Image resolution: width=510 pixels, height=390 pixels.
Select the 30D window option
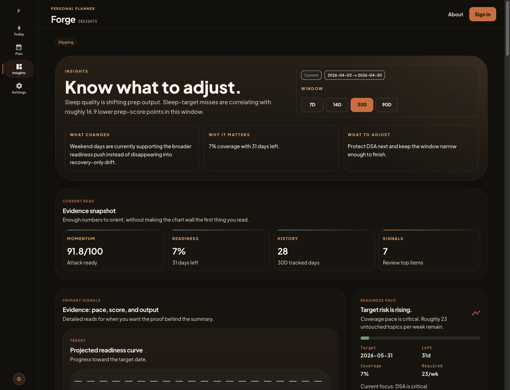click(362, 105)
